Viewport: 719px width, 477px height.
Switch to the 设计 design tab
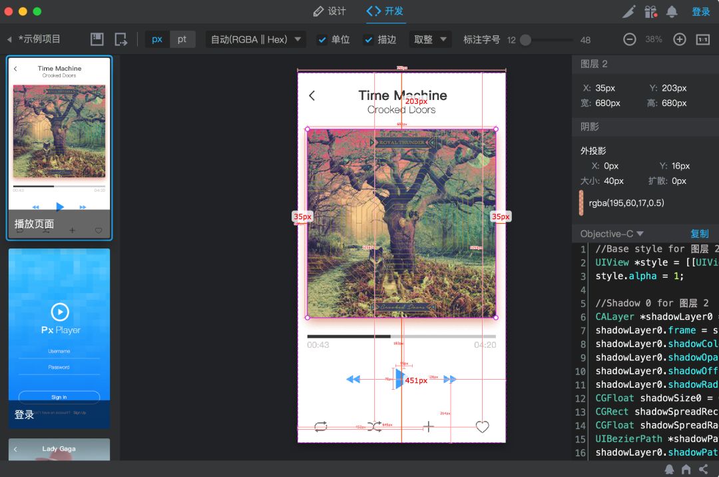click(x=330, y=11)
